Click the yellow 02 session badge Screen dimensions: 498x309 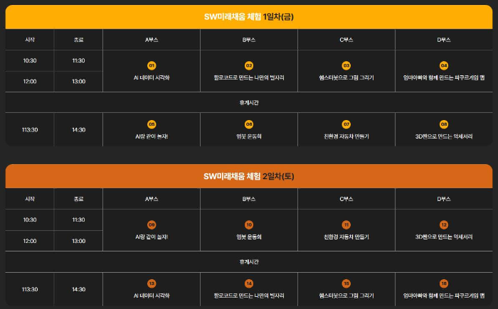[x=249, y=65]
